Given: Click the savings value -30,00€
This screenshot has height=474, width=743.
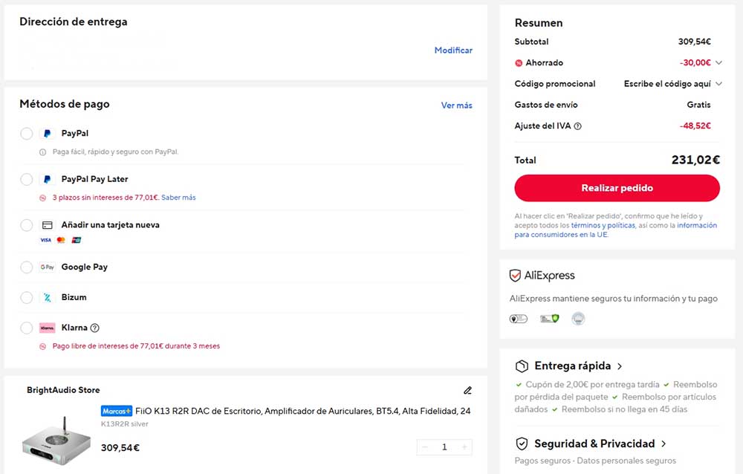Looking at the screenshot, I should pos(695,62).
